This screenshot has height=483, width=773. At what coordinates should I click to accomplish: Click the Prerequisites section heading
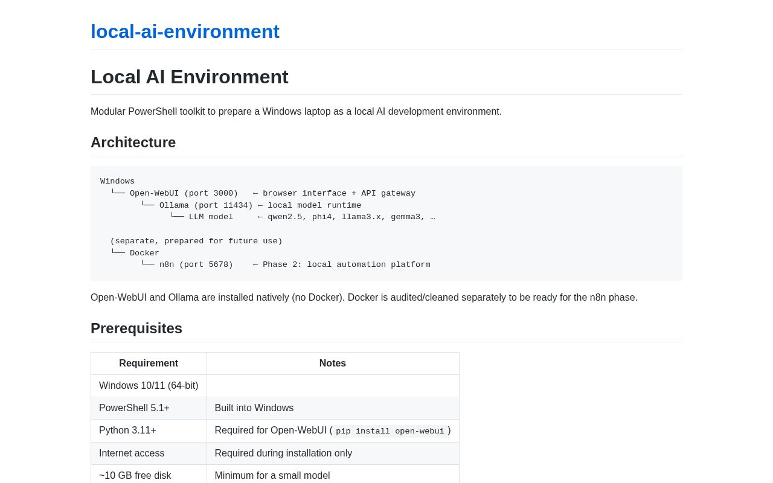136,328
